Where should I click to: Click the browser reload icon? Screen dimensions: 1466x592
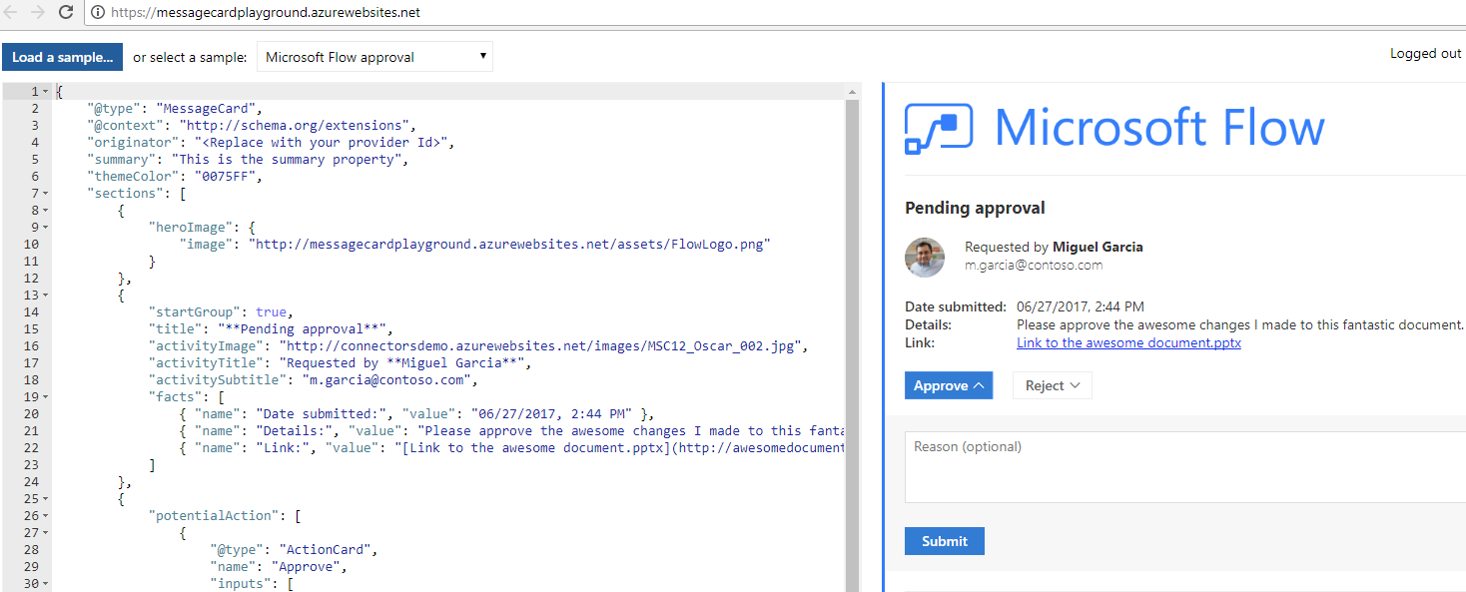[x=66, y=13]
